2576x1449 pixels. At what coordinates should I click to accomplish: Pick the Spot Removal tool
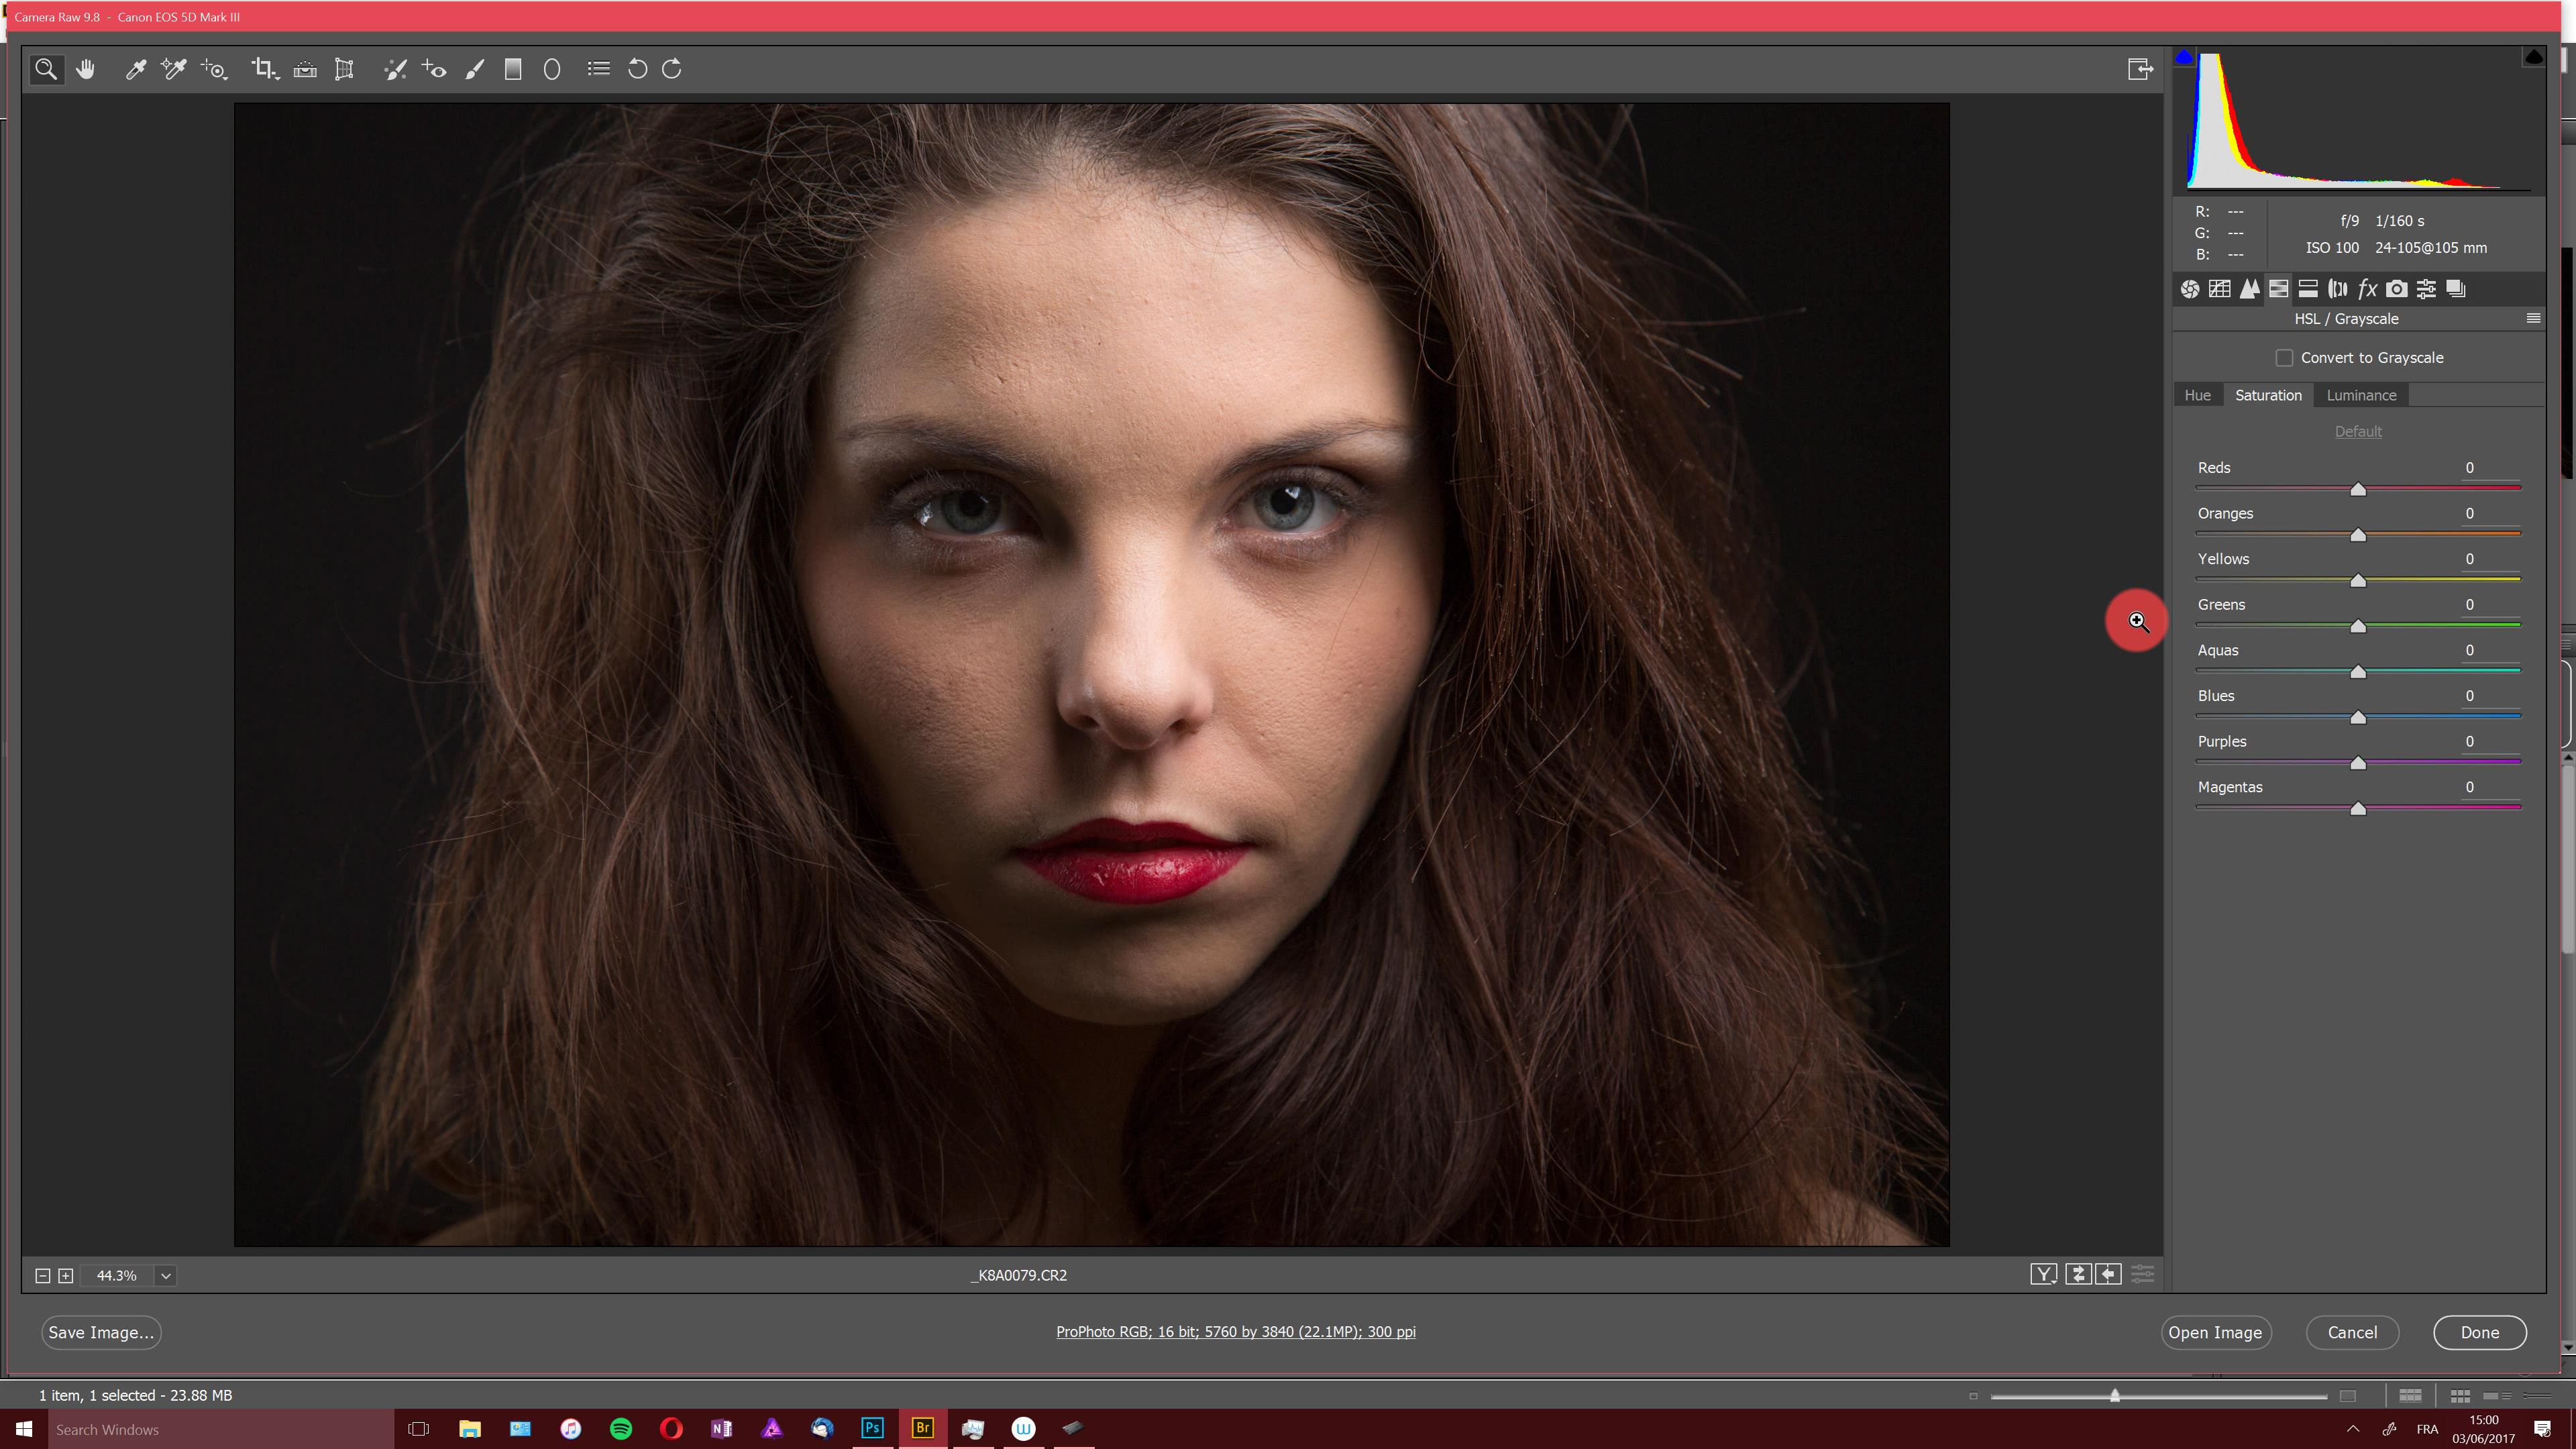click(395, 69)
